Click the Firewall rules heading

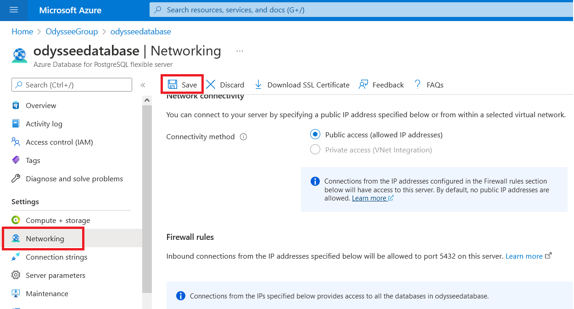click(190, 237)
